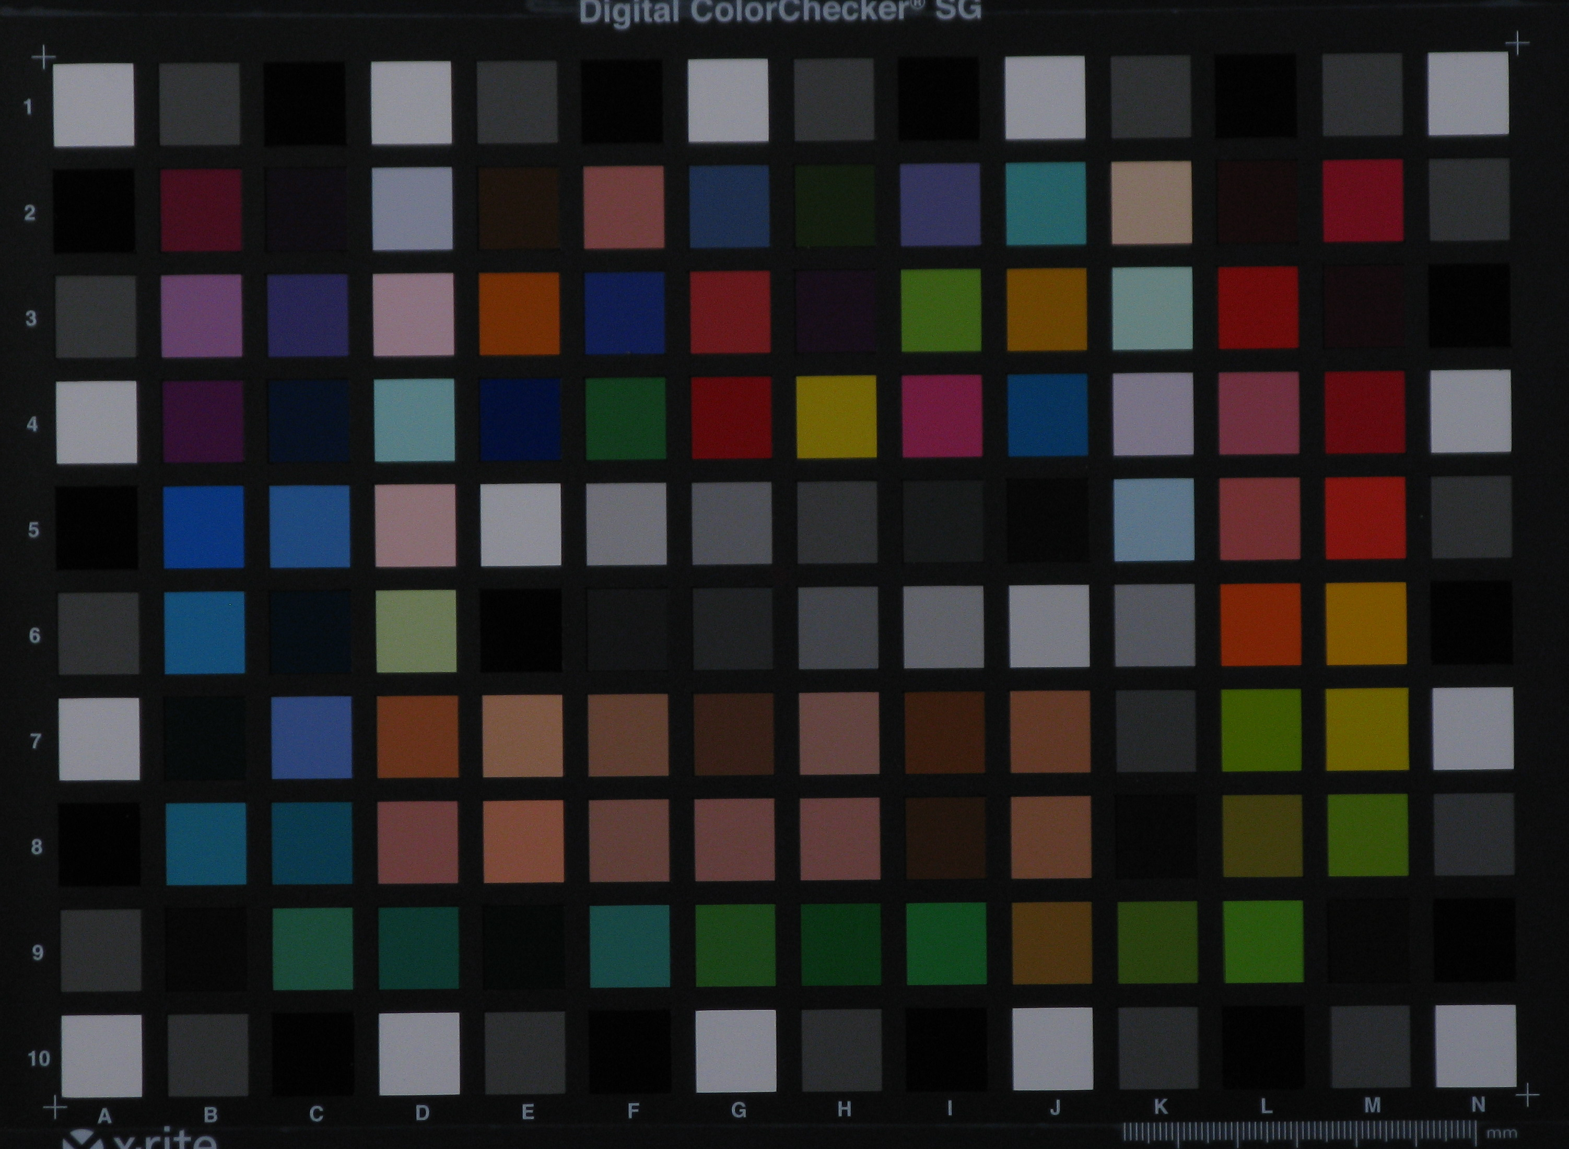Viewport: 1569px width, 1149px height.
Task: Click column label "G"
Action: tap(739, 1111)
